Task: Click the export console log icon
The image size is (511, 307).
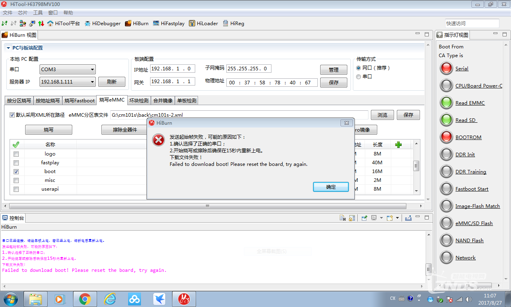Action: click(x=408, y=218)
